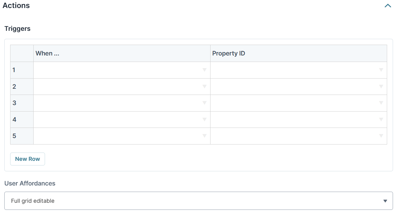The height and width of the screenshot is (212, 397).
Task: Open the When dropdown in row 3
Action: click(x=204, y=103)
